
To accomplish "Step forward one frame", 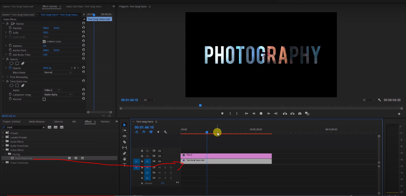I will (268, 113).
